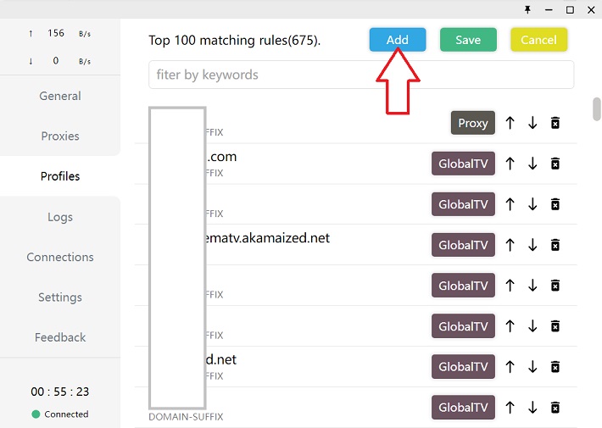Cancel rule editing
Image resolution: width=602 pixels, height=428 pixels.
(538, 40)
